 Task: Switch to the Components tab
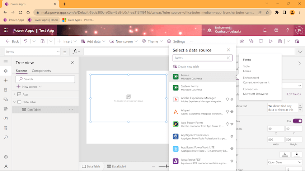tap(41, 71)
